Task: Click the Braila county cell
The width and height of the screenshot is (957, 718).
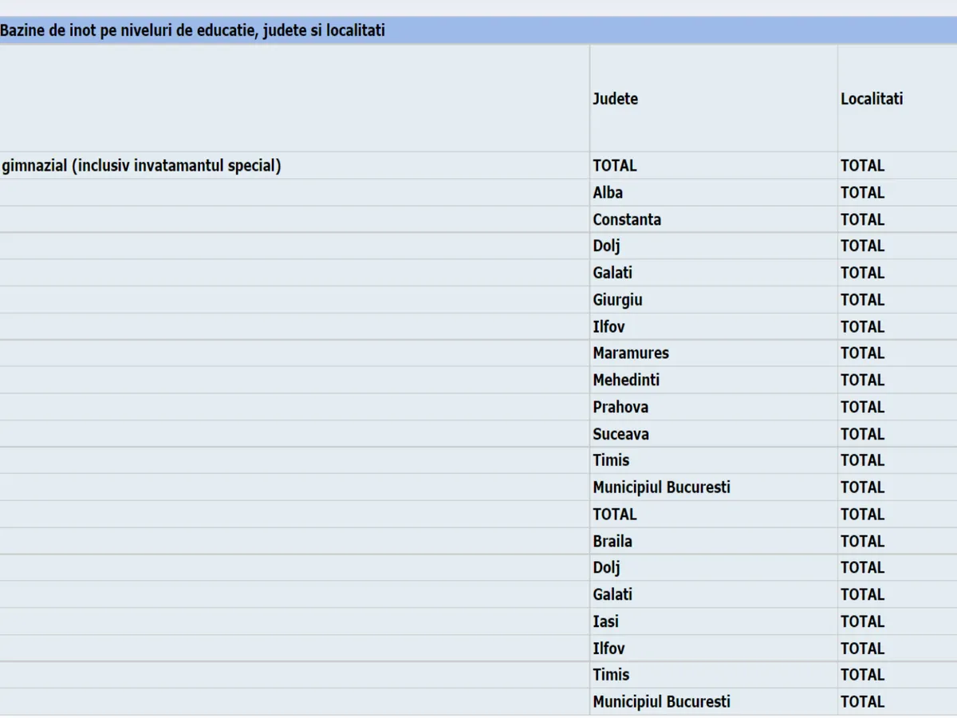Action: [612, 541]
